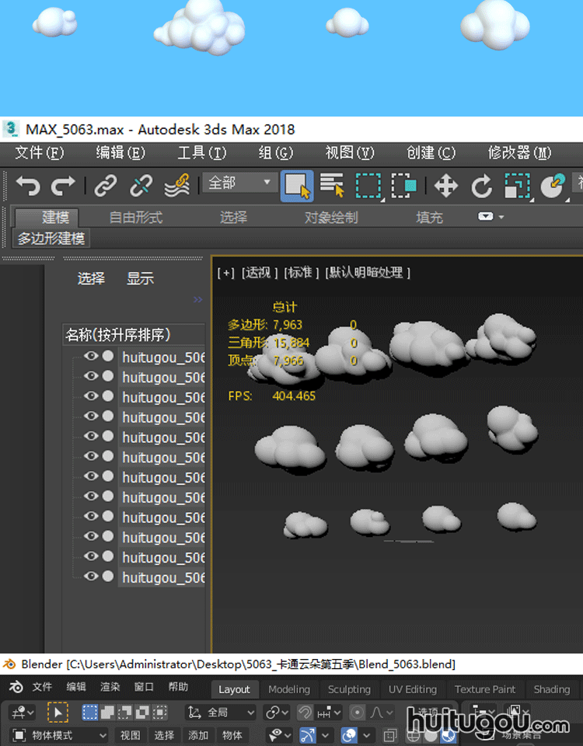Toggle visibility of the last huitugou object
Screen dimensions: 583x746
[x=91, y=577]
